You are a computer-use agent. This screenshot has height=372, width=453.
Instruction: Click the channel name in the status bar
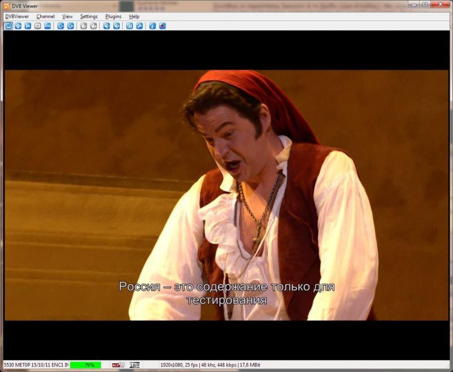tap(36, 365)
